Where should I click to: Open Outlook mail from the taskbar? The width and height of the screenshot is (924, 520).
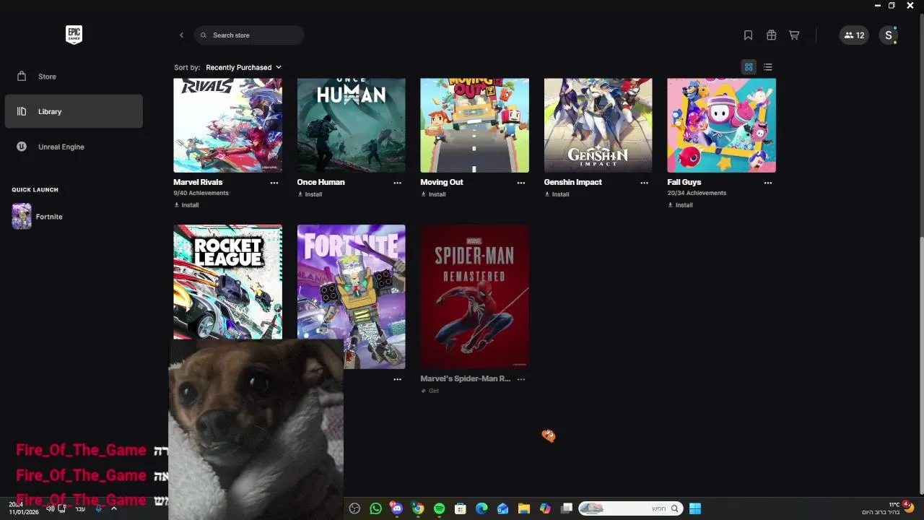(x=502, y=508)
